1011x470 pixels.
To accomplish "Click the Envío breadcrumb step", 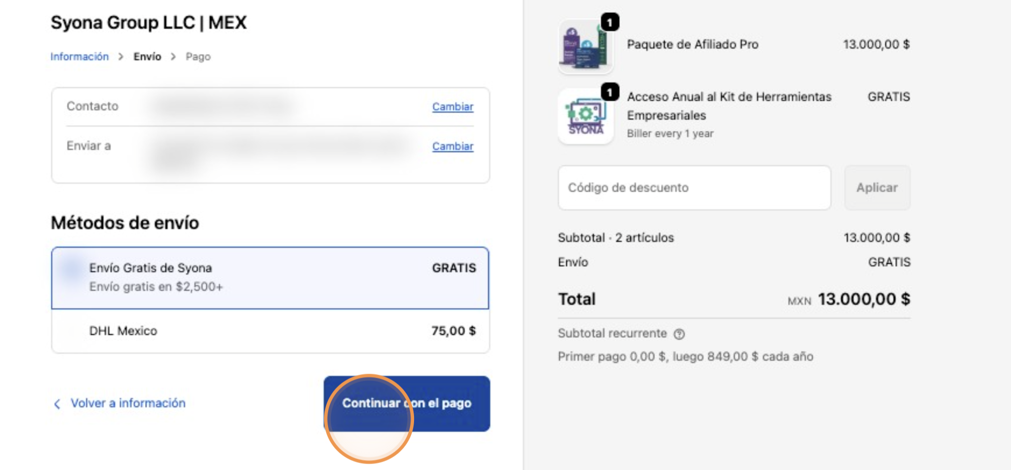I will point(147,57).
